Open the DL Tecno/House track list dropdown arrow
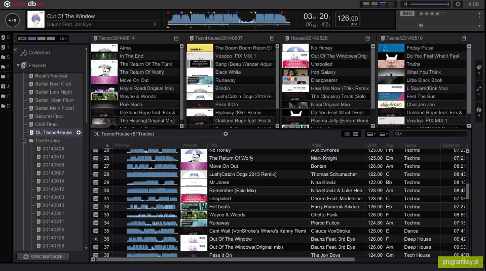Viewport: 486px width, 271px height. pyautogui.click(x=226, y=134)
